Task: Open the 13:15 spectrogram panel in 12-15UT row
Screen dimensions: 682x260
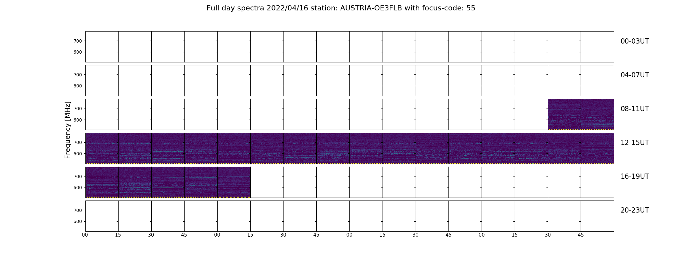Action: pyautogui.click(x=267, y=148)
